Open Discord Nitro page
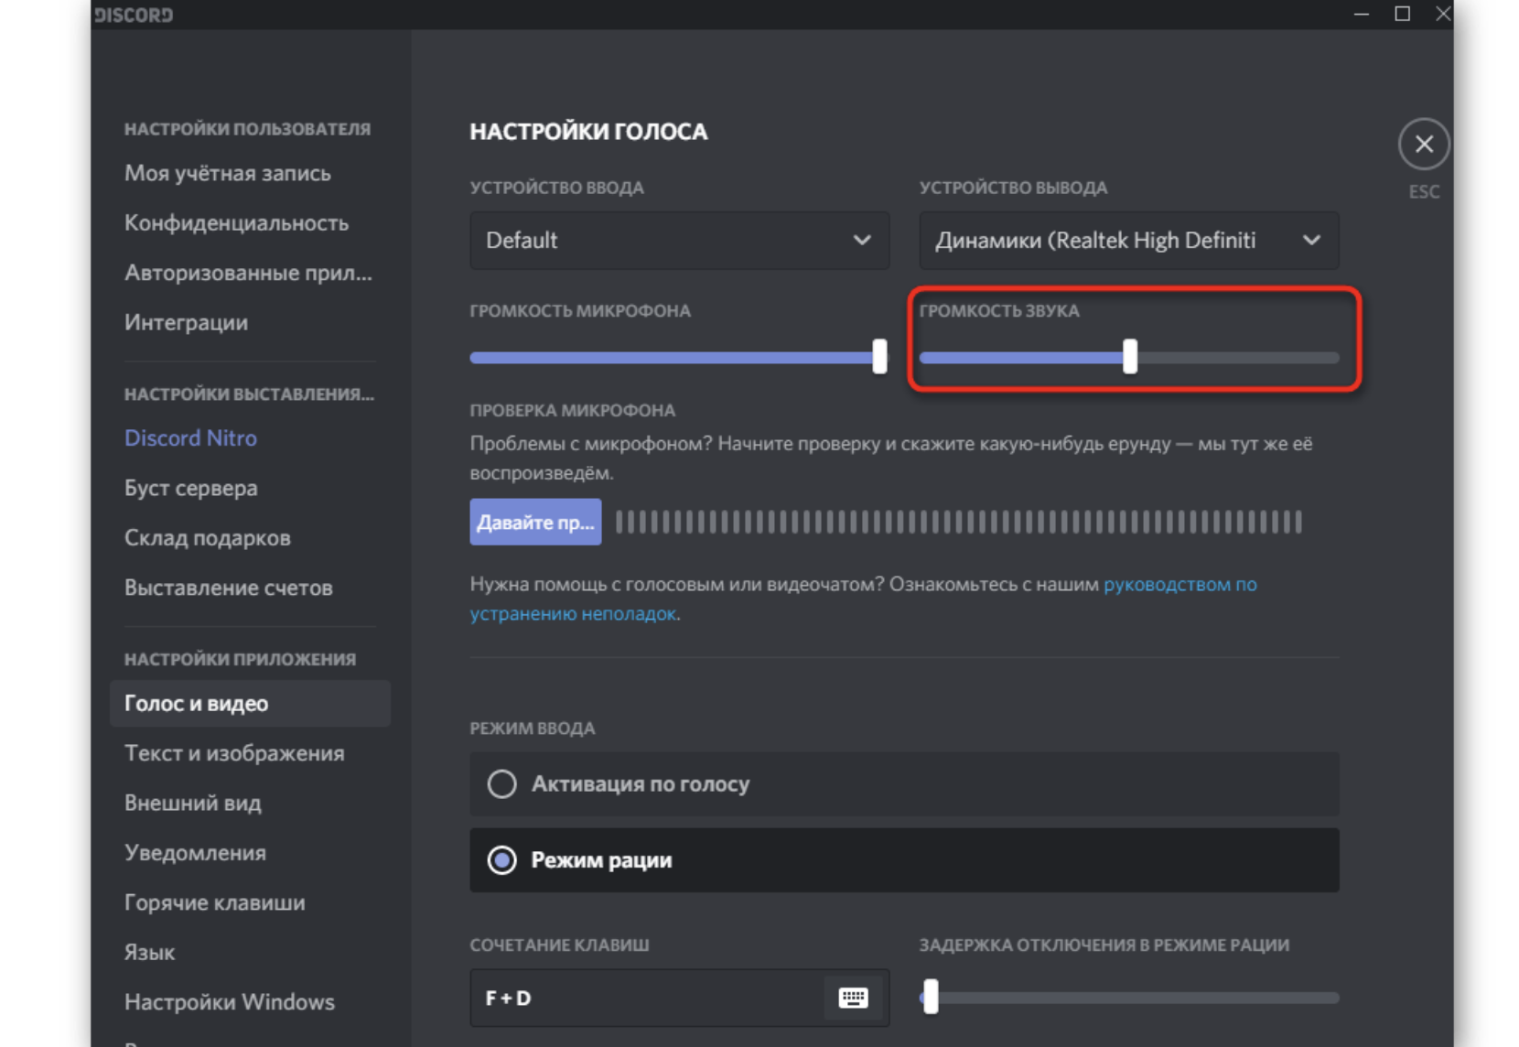The height and width of the screenshot is (1047, 1519). click(x=190, y=438)
